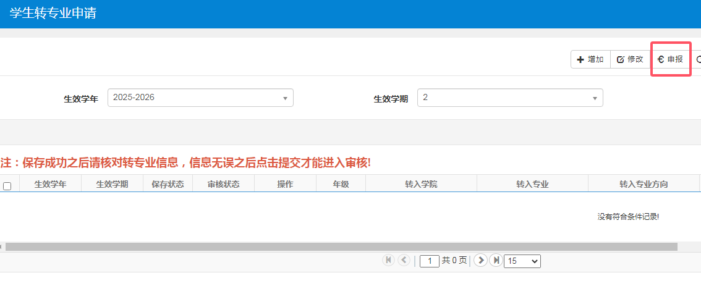Viewport: 701px width, 286px height.
Task: Jump to the last page of results
Action: 495,261
